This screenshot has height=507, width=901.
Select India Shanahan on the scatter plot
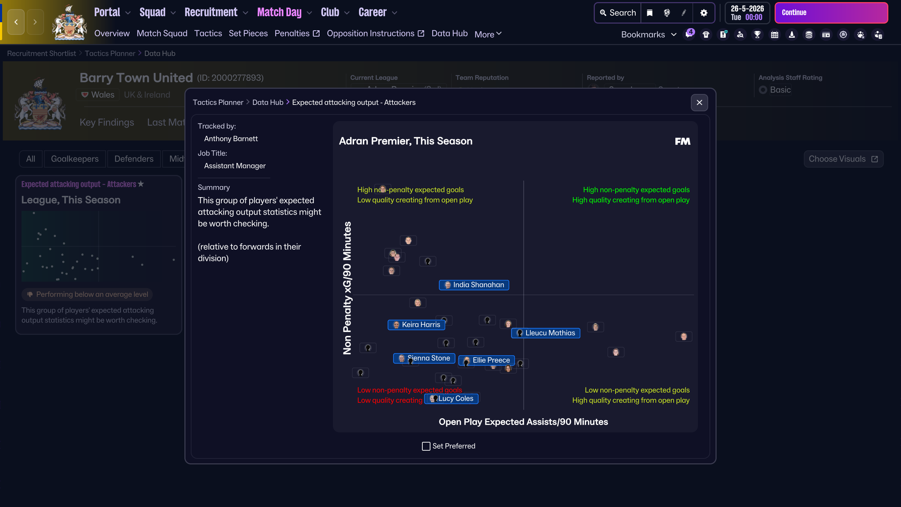coord(474,285)
